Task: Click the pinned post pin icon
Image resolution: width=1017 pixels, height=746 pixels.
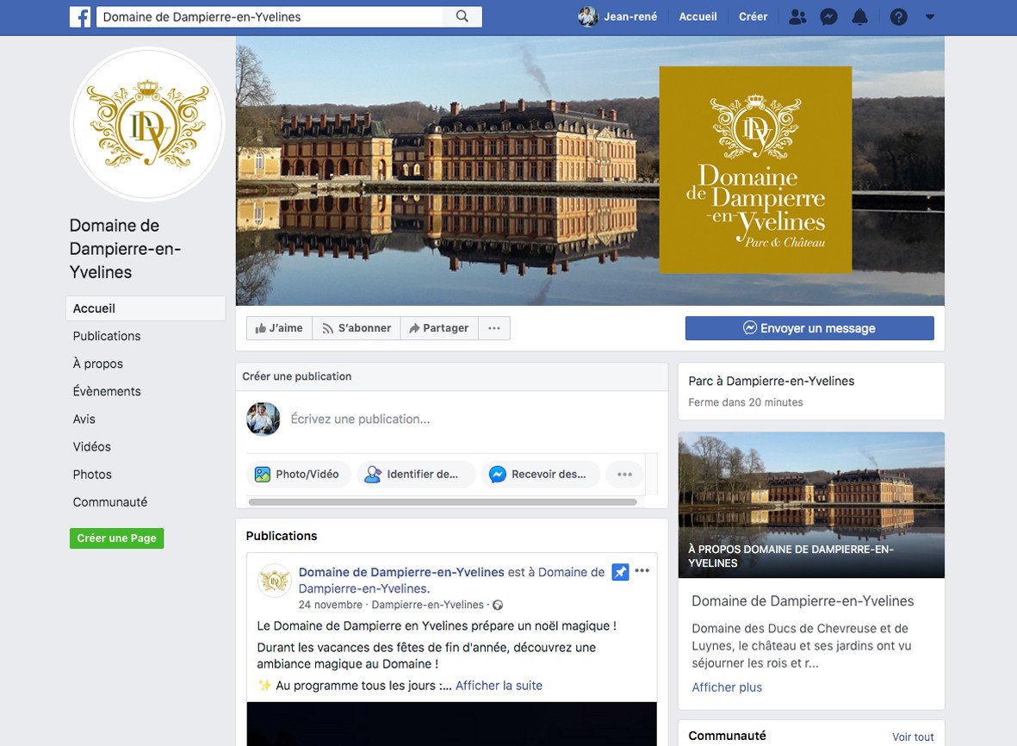Action: tap(620, 572)
